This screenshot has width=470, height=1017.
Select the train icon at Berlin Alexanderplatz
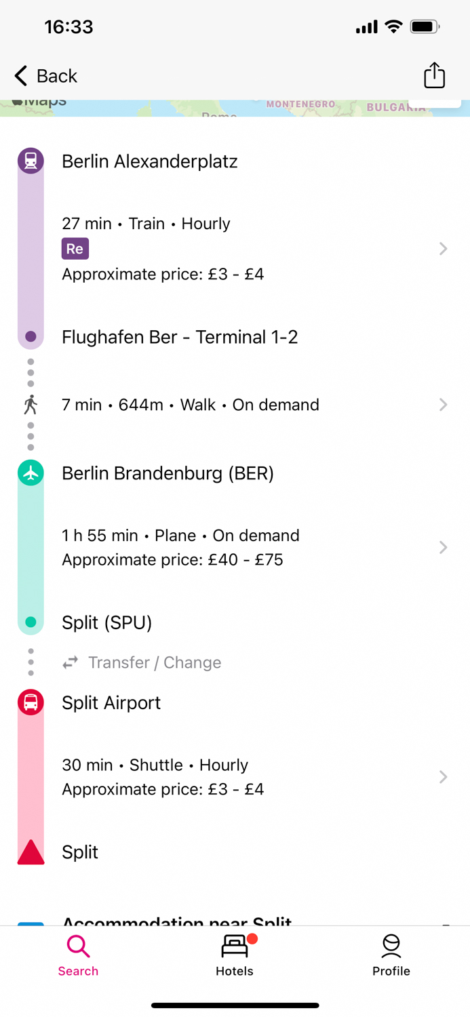click(x=30, y=161)
